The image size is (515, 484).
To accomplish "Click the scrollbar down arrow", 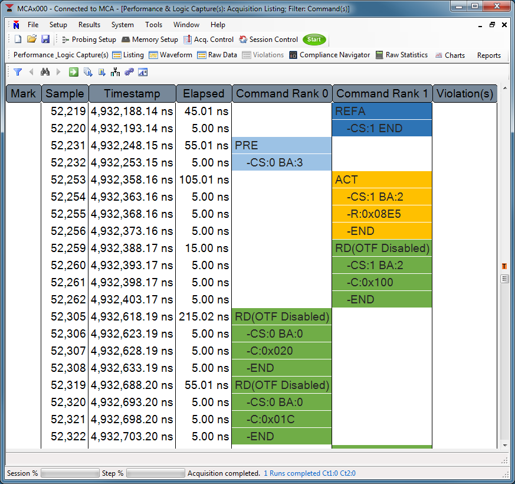I will click(x=505, y=445).
